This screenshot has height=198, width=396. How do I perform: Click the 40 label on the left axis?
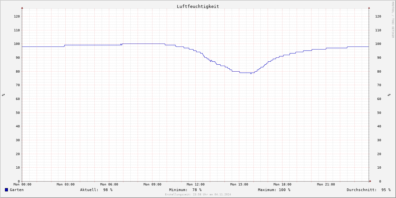tap(18, 126)
